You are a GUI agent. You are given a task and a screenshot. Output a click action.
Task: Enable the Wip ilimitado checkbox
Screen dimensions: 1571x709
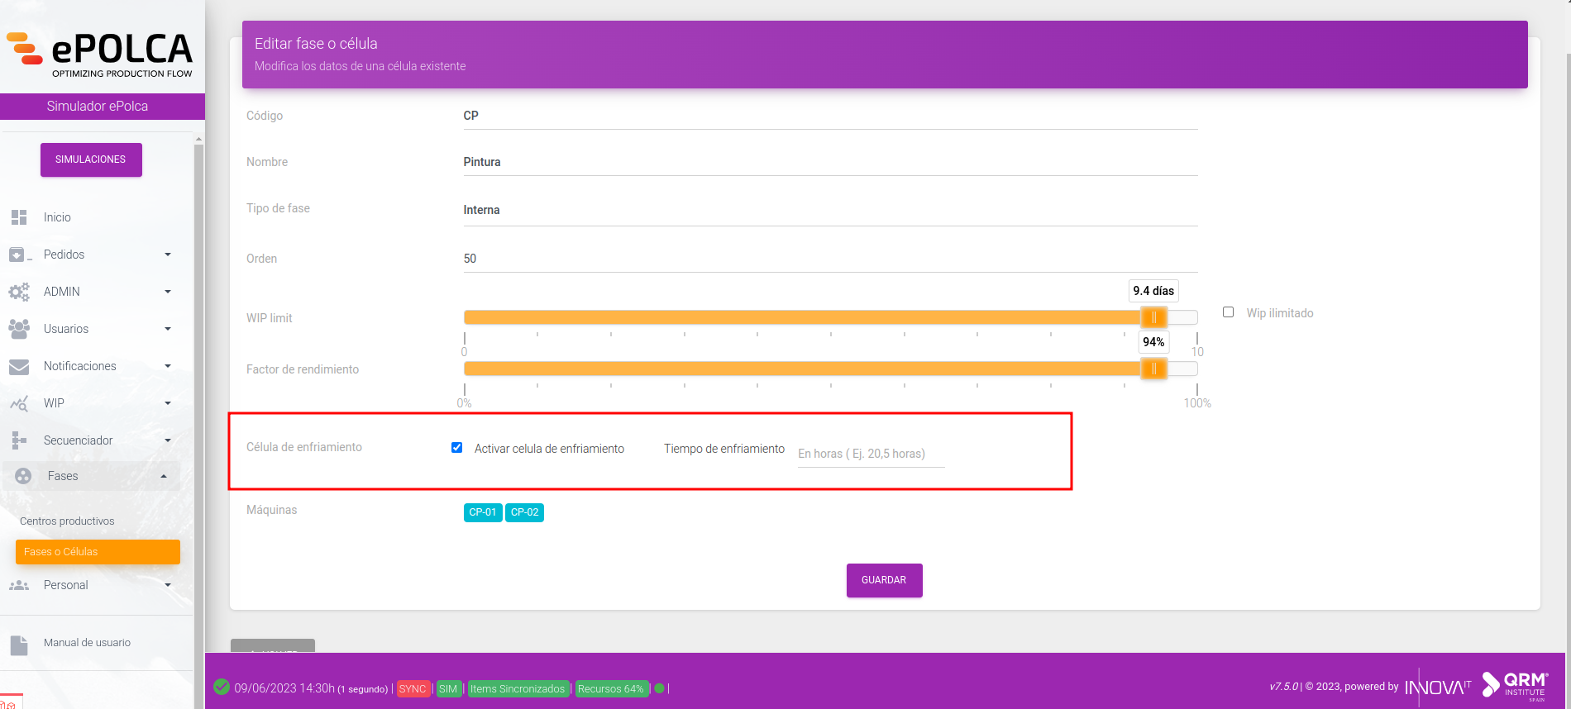[1228, 312]
